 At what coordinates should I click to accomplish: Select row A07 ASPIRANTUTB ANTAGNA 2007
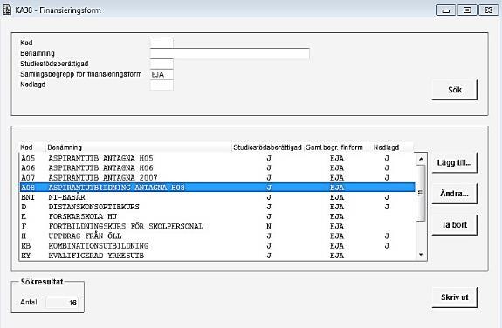tap(217, 178)
